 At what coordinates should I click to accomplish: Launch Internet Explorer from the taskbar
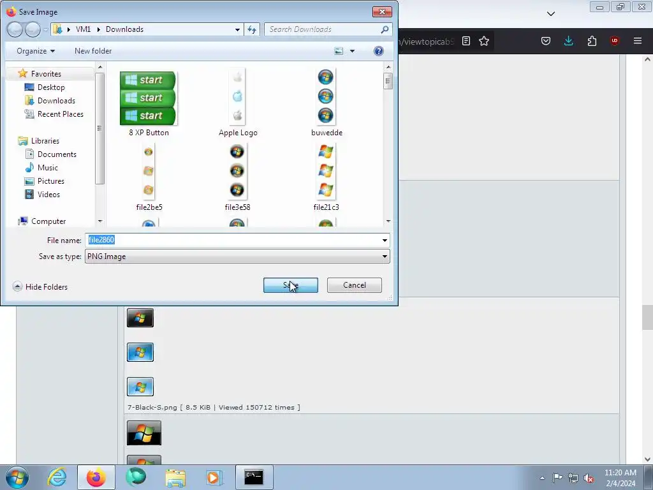pyautogui.click(x=57, y=477)
